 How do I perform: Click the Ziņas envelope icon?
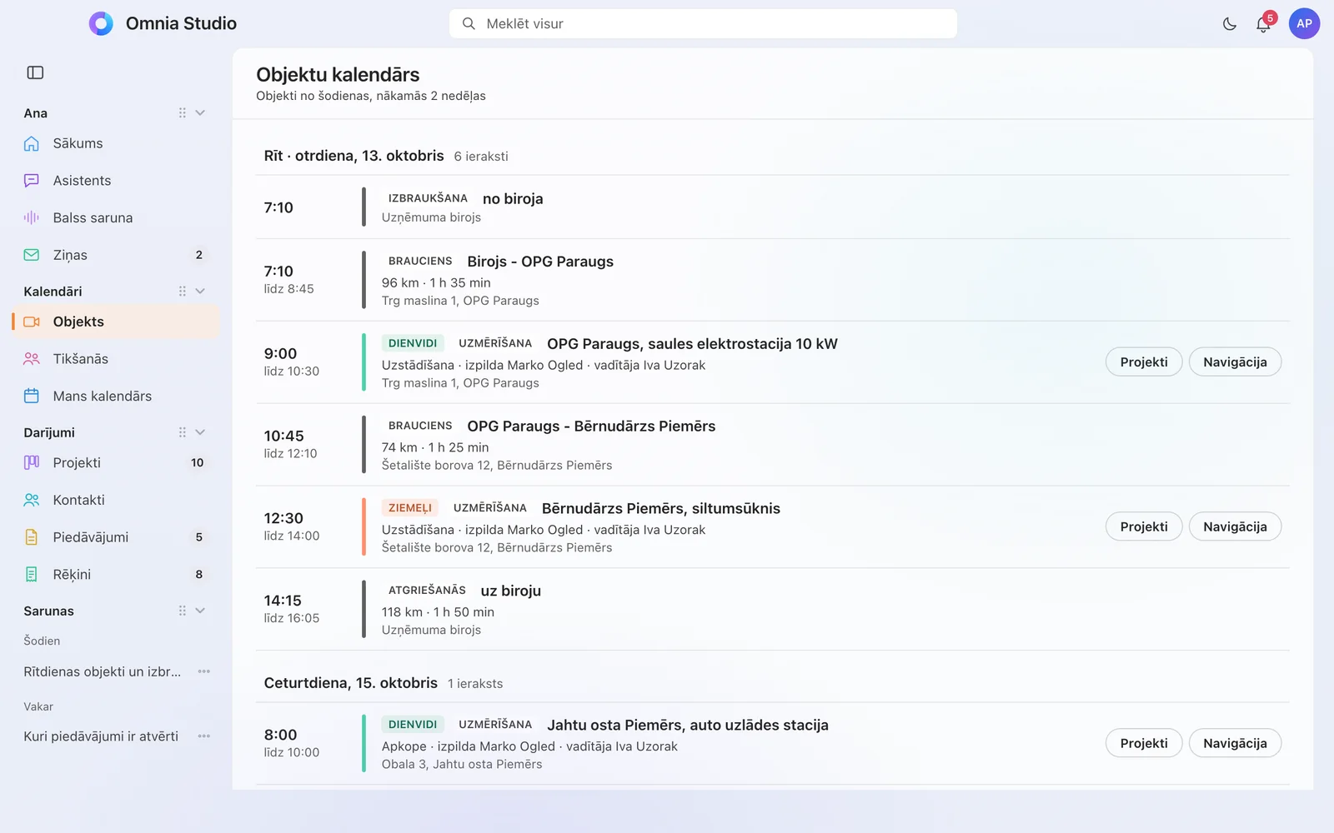(x=32, y=255)
